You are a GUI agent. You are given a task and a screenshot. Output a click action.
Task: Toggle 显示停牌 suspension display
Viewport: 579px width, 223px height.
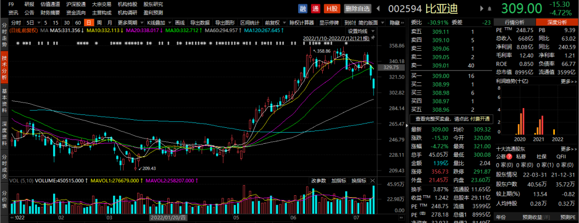click(x=329, y=23)
